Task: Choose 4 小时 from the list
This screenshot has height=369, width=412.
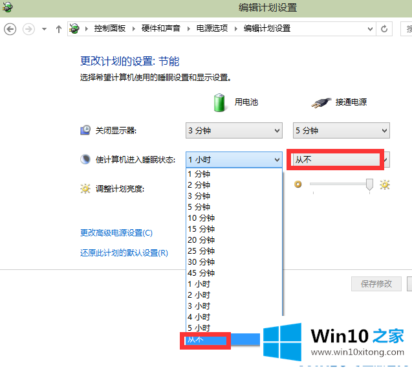Action: 234,317
